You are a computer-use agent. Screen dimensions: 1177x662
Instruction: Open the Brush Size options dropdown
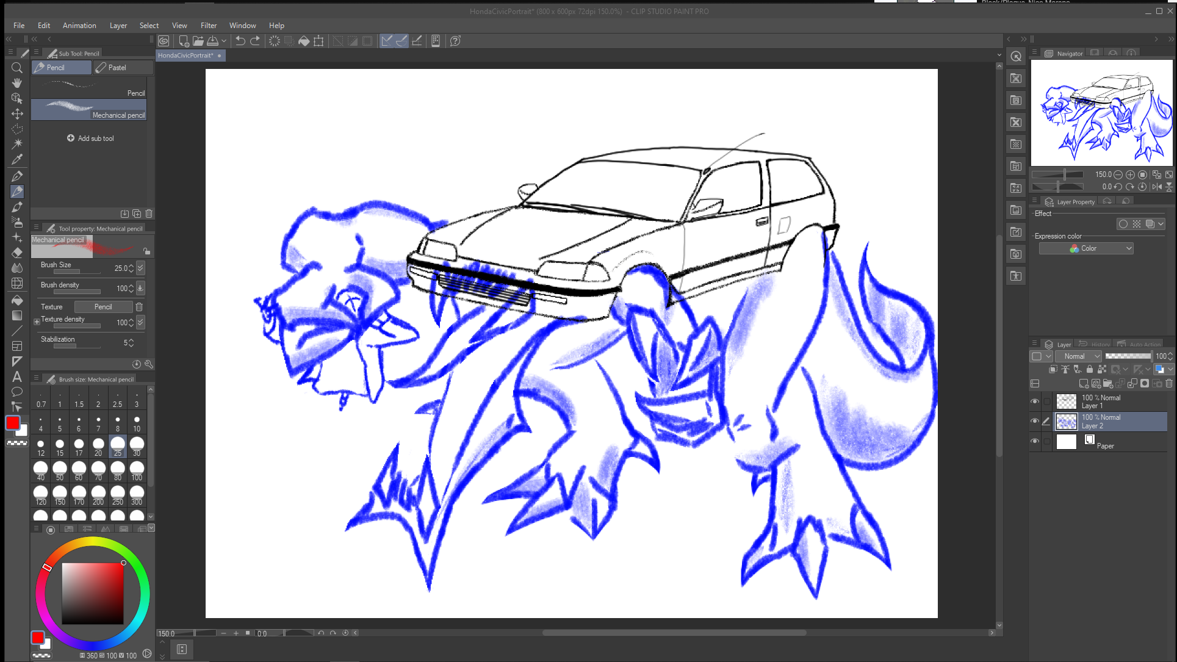coord(141,268)
